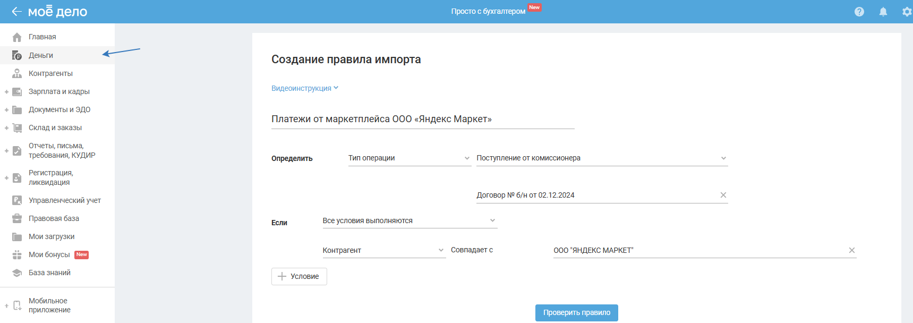Expand the Отчеты, письма, требования section
The height and width of the screenshot is (323, 913).
coord(6,151)
